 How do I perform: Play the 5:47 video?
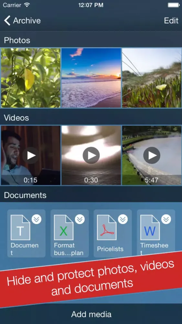coord(152,155)
